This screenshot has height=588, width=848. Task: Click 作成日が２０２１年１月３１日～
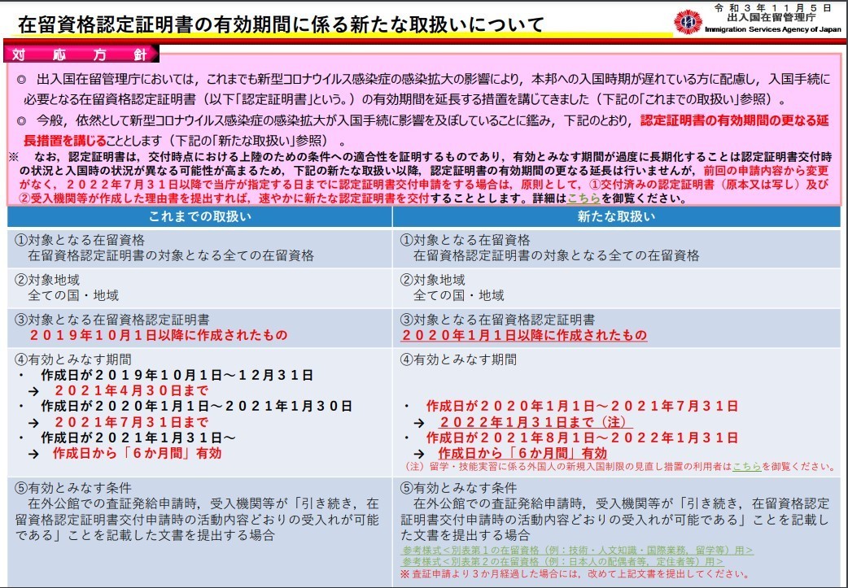pyautogui.click(x=138, y=438)
